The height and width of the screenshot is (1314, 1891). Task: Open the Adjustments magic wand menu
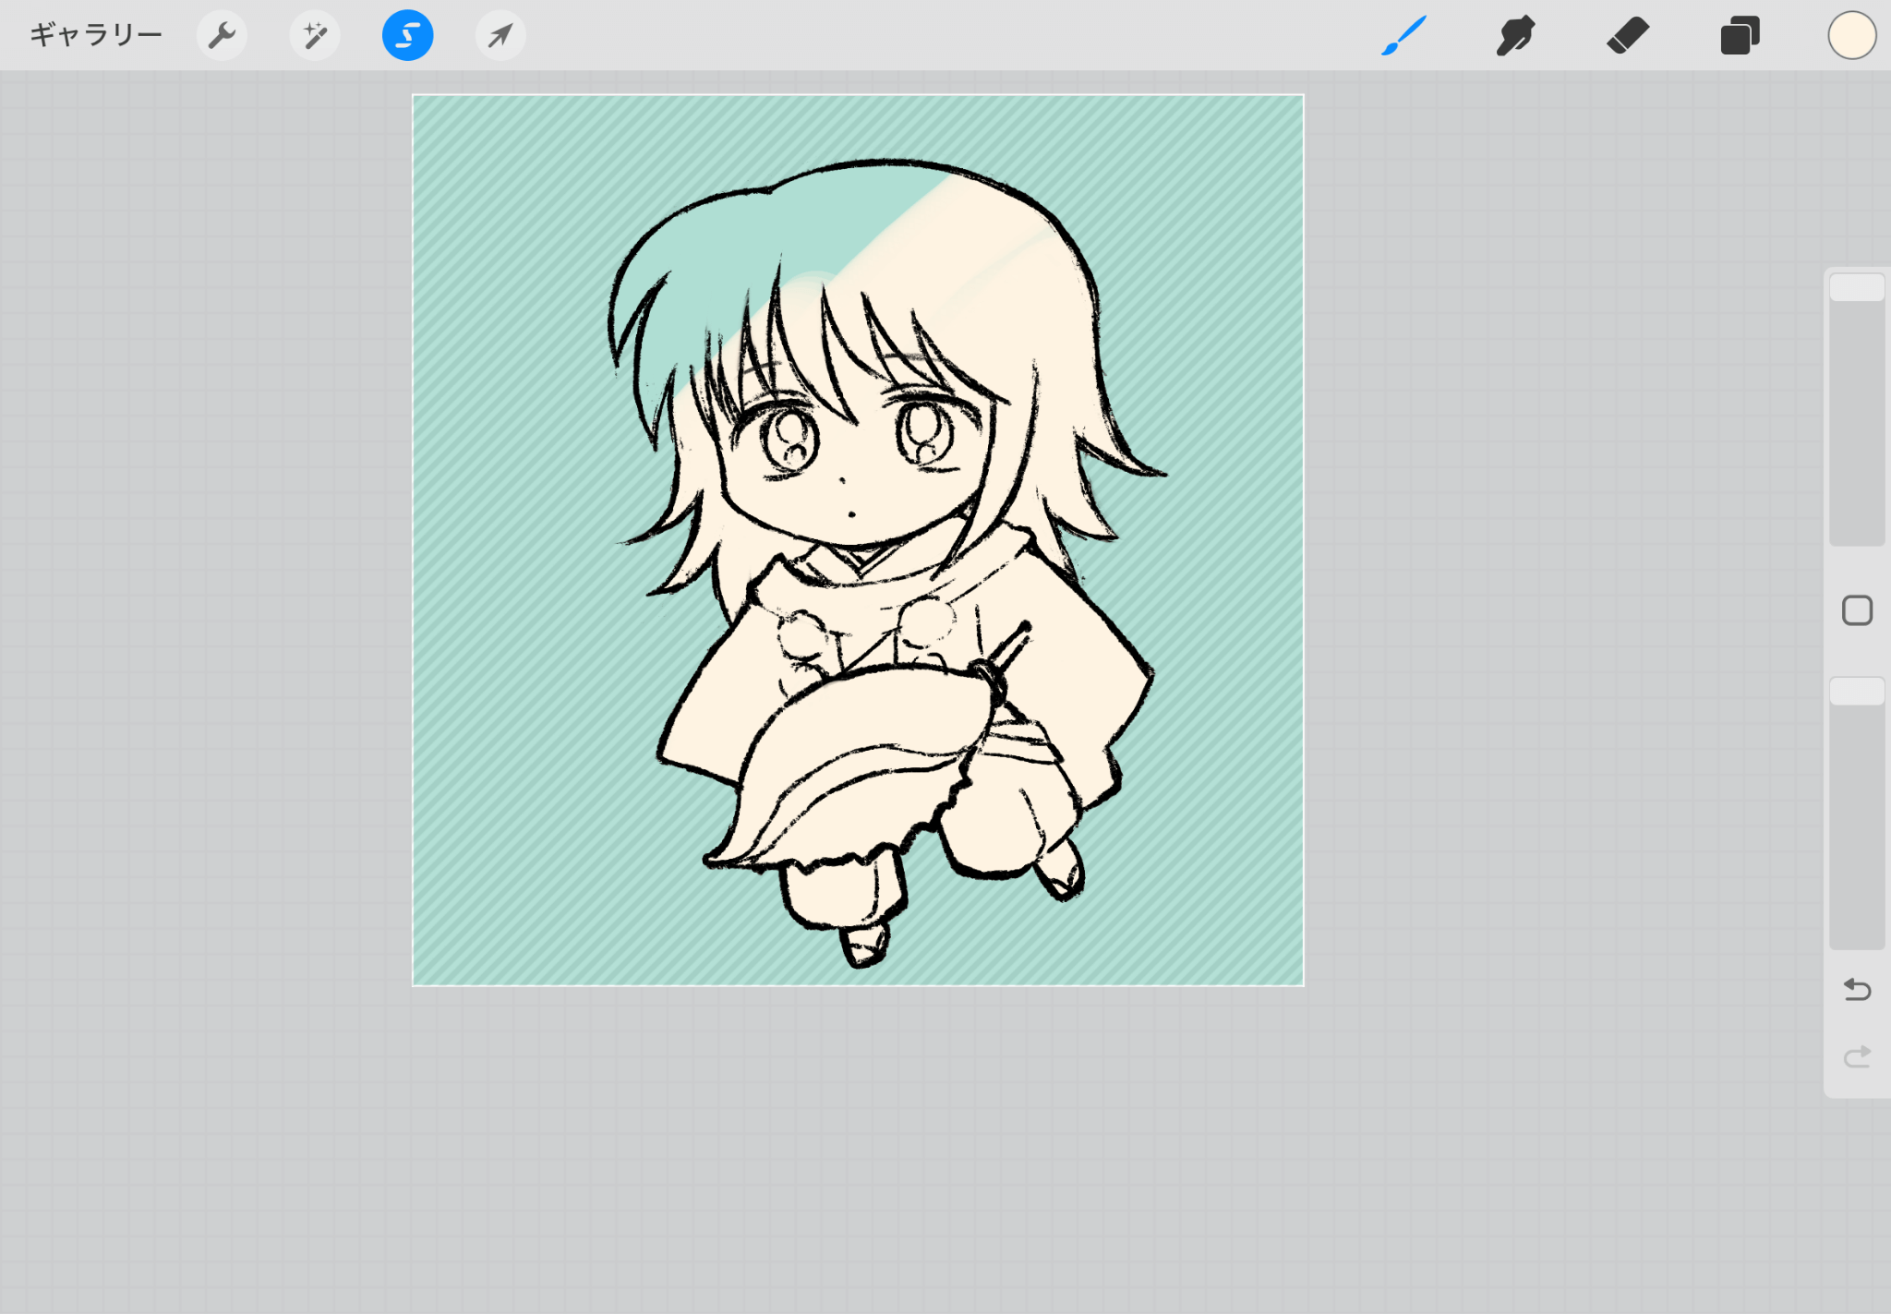[x=315, y=36]
